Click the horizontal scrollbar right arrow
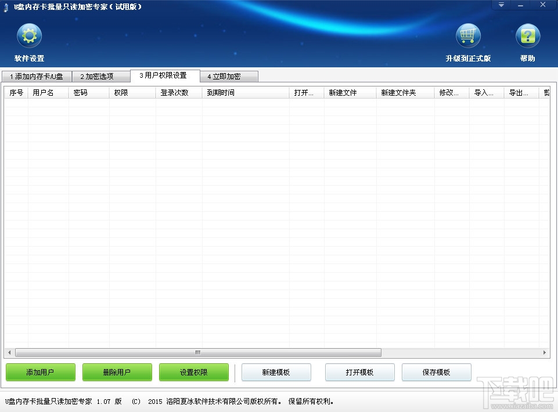 coord(544,352)
